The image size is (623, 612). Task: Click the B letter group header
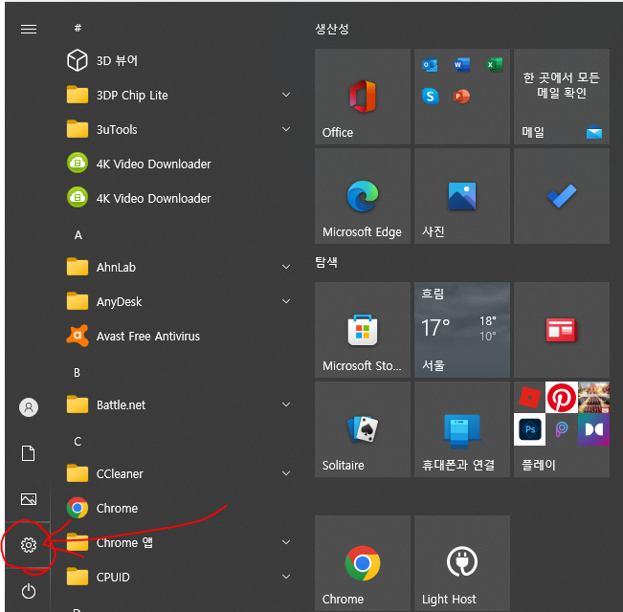pos(78,373)
